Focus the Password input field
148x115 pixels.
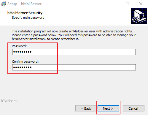(74, 52)
